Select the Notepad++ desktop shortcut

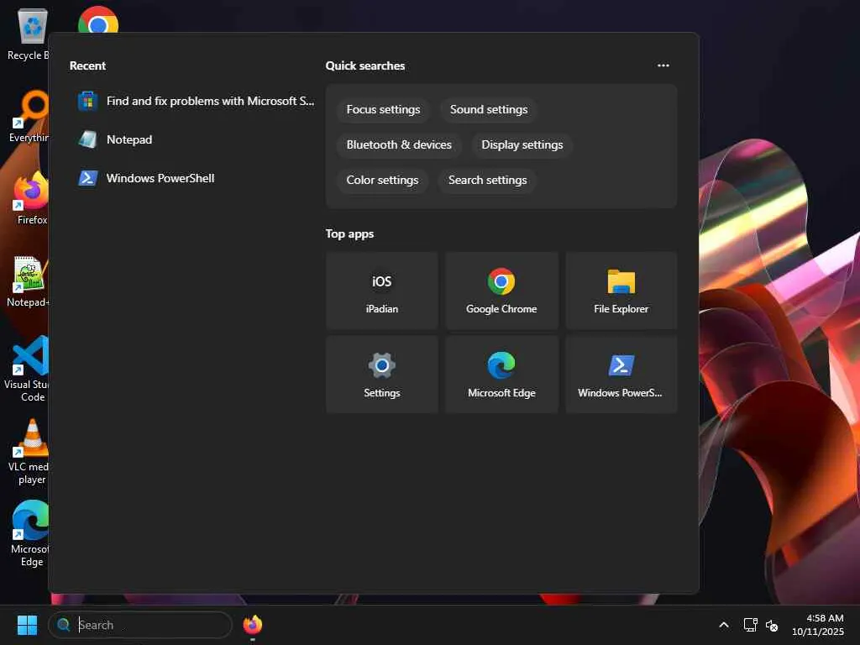coord(29,281)
